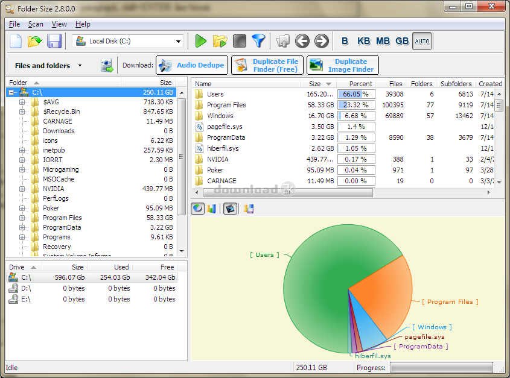This screenshot has width=510, height=378.
Task: Click the export icon beside Files and folders
Action: coord(107,65)
